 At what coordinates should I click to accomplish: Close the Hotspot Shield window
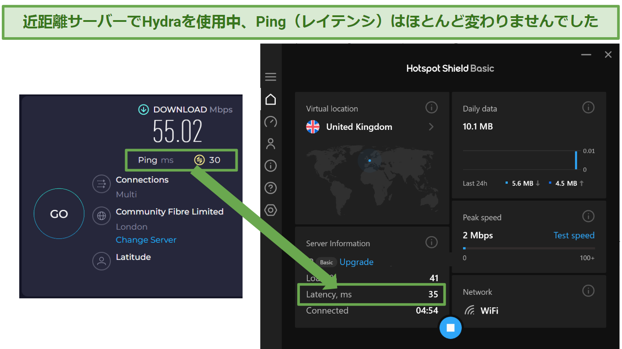(608, 55)
